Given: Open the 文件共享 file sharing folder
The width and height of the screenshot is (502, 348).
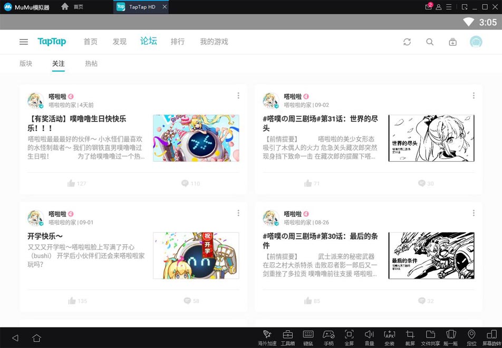Looking at the screenshot, I should click(430, 338).
